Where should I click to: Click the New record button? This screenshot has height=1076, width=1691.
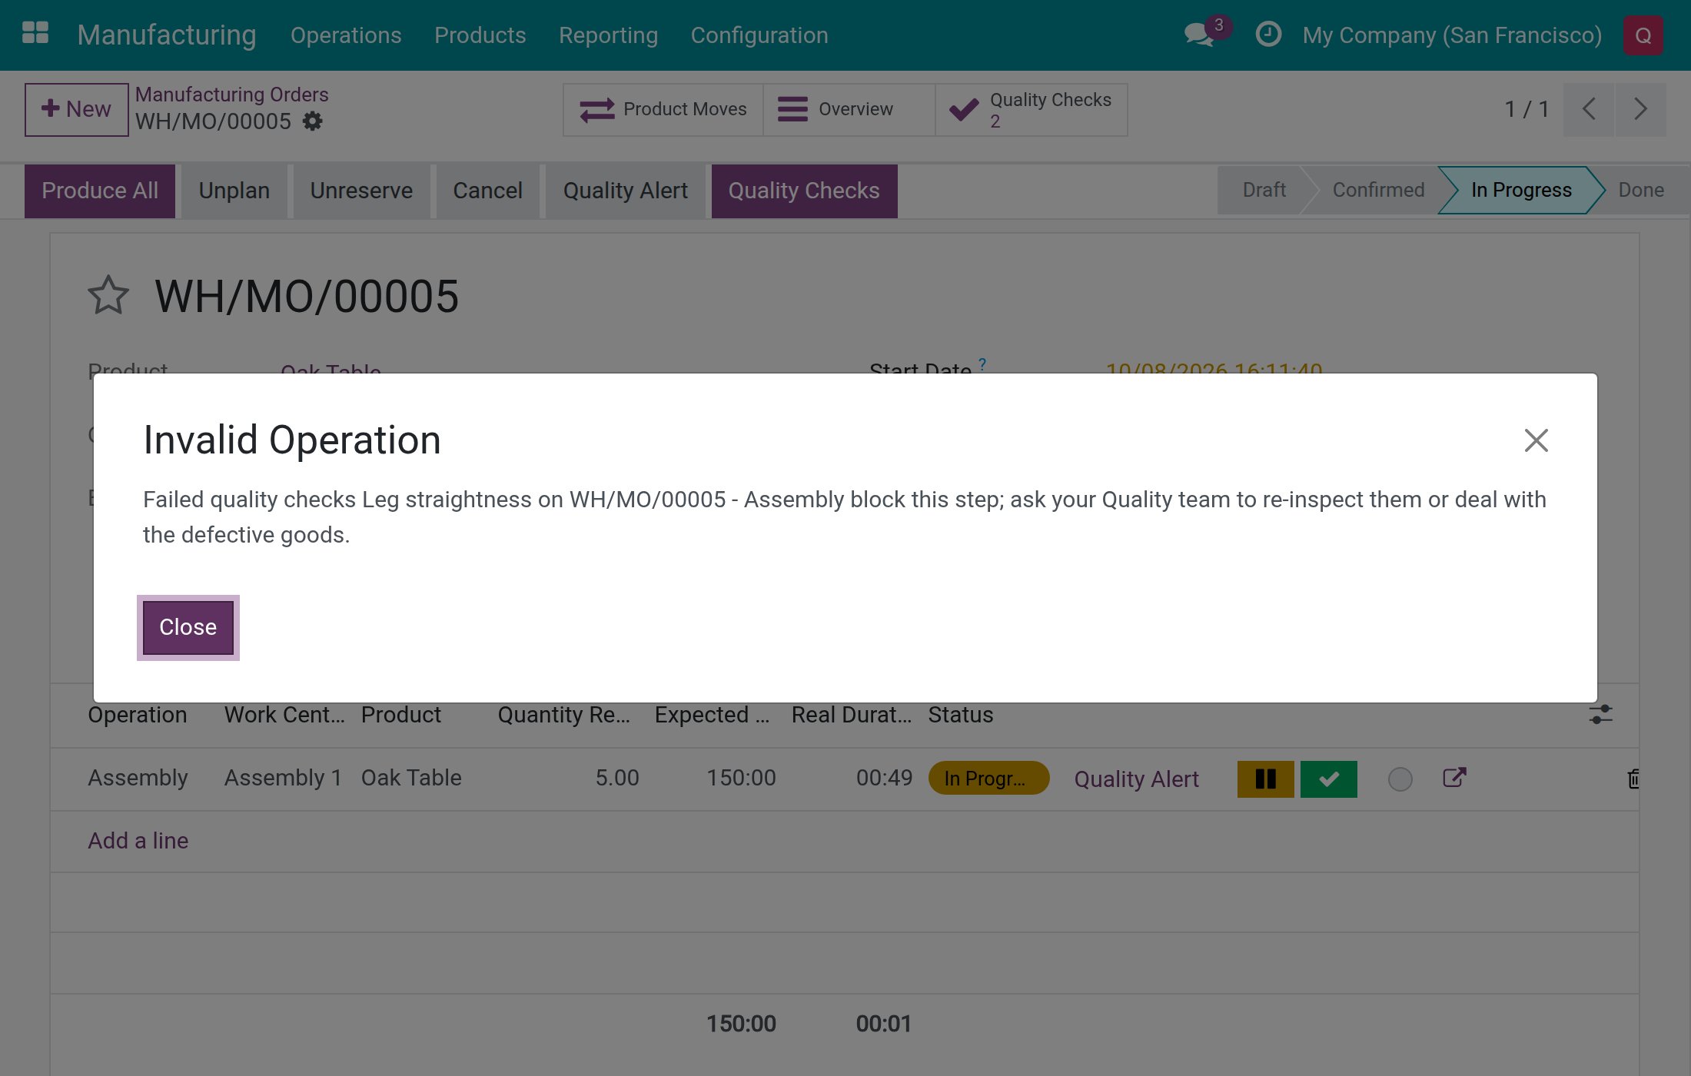(x=76, y=109)
